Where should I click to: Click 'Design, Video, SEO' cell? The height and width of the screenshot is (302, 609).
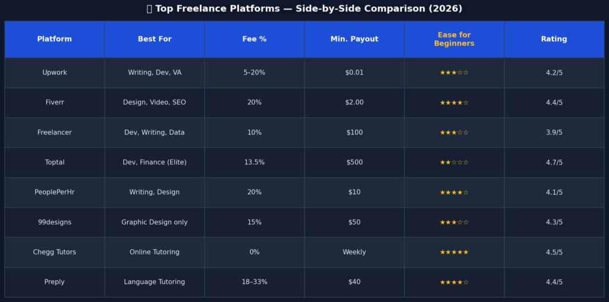[155, 102]
